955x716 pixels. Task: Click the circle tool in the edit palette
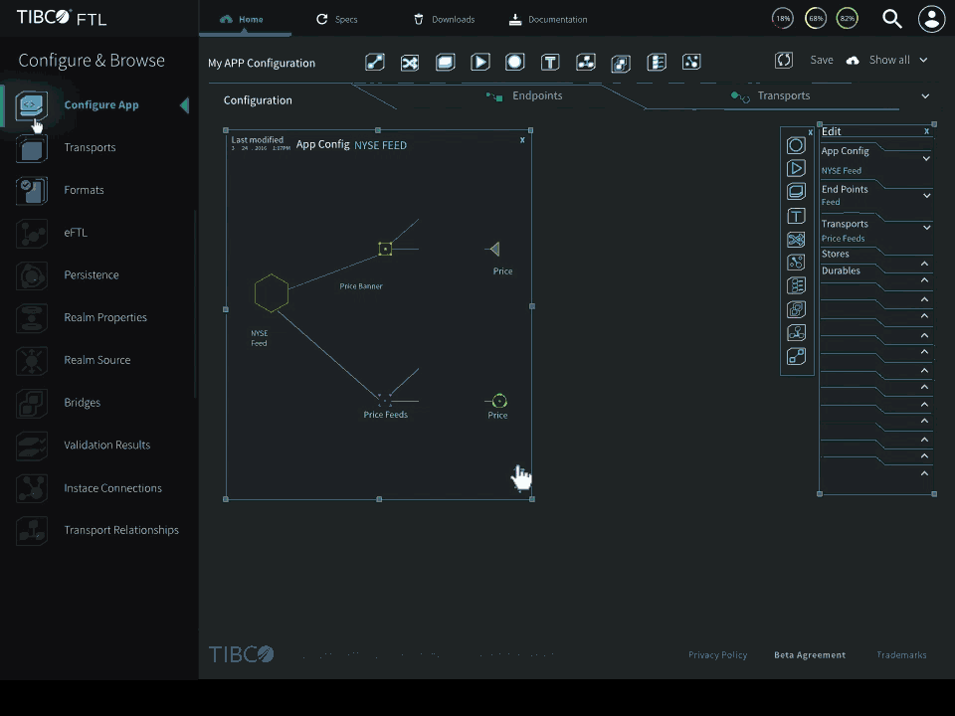[x=796, y=145]
